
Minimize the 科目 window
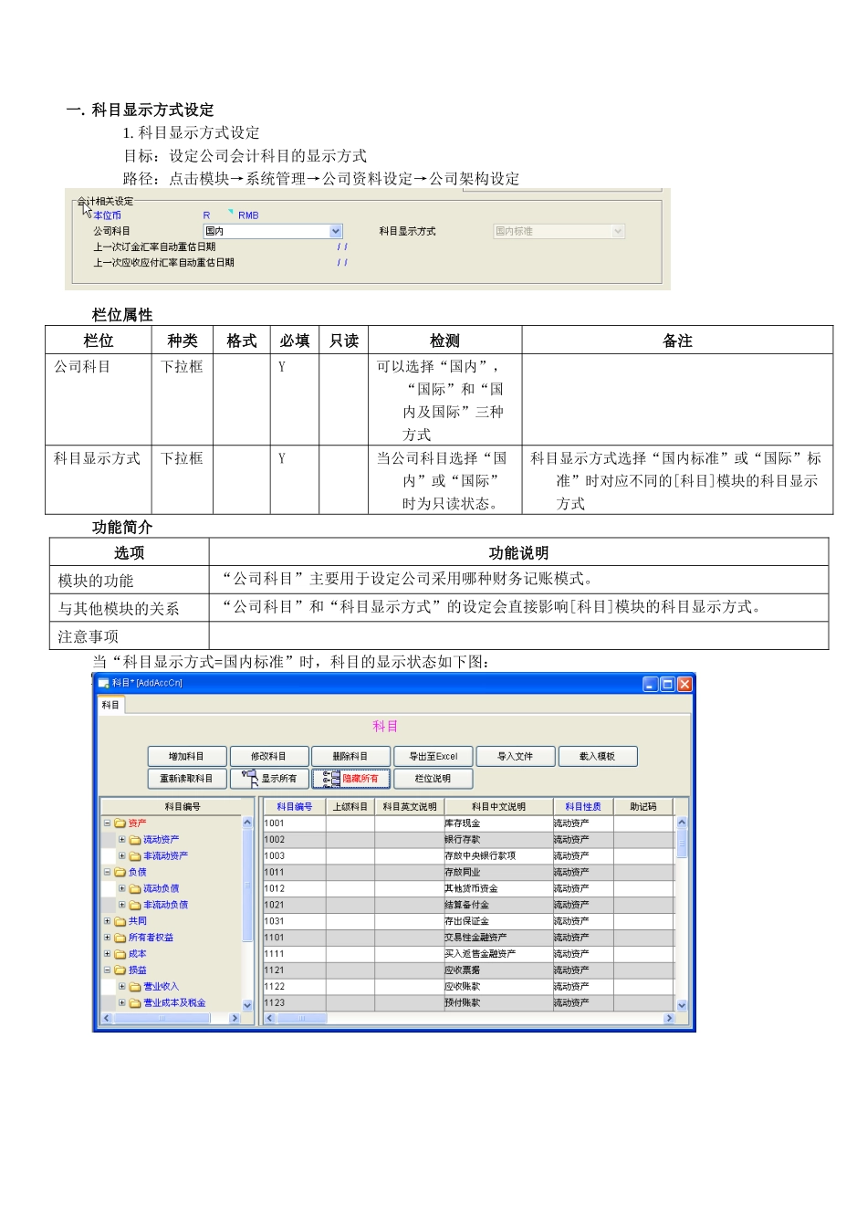click(x=651, y=684)
